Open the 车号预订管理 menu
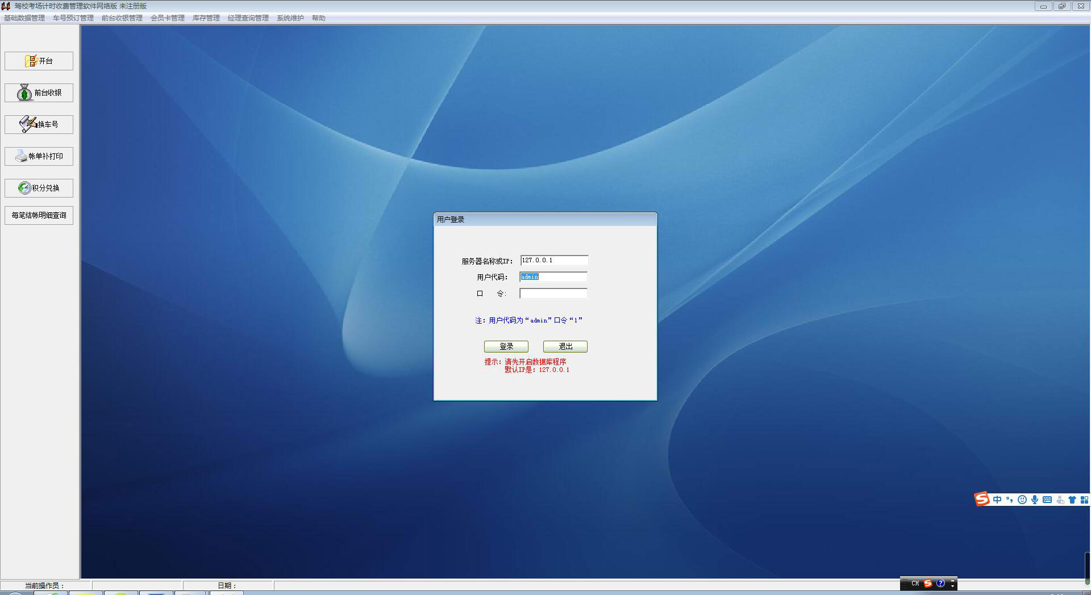 pos(73,18)
